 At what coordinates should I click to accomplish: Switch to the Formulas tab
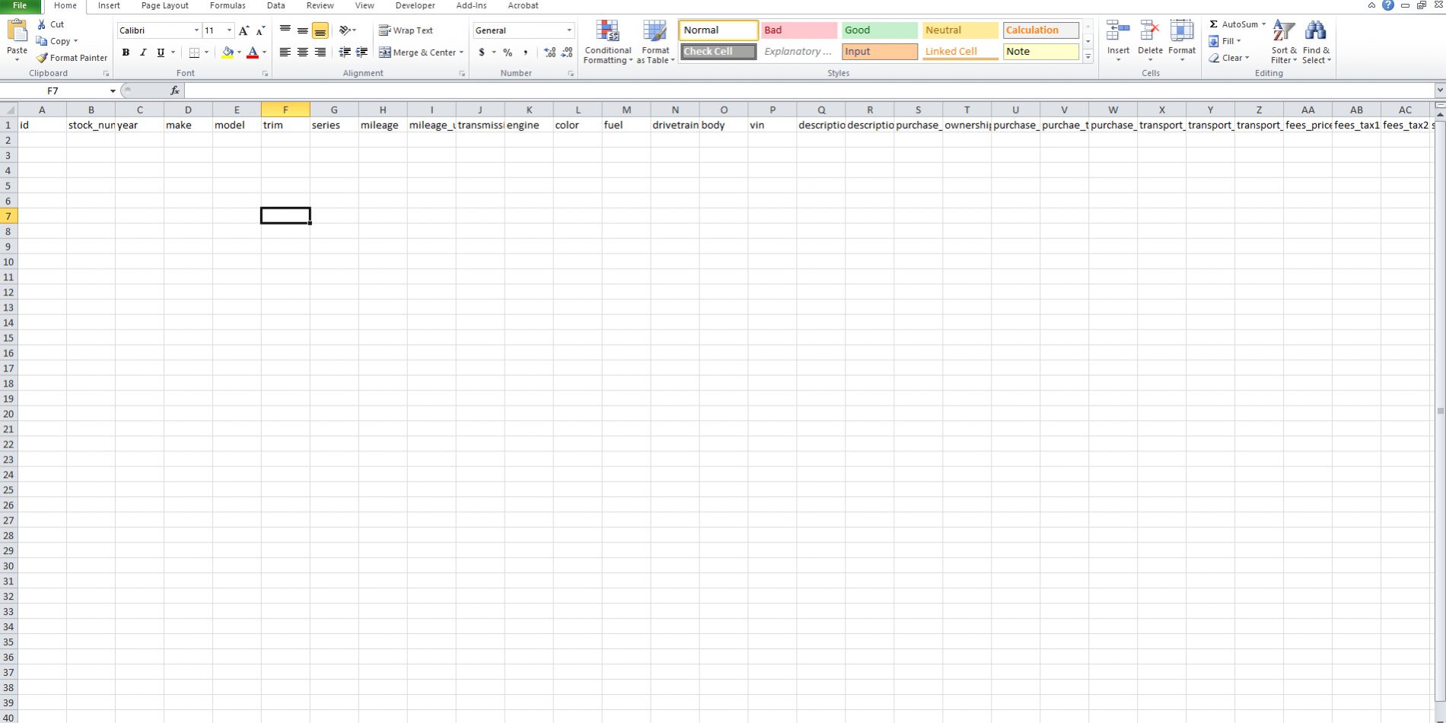(228, 5)
